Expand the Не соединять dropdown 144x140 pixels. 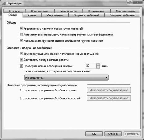(67, 77)
